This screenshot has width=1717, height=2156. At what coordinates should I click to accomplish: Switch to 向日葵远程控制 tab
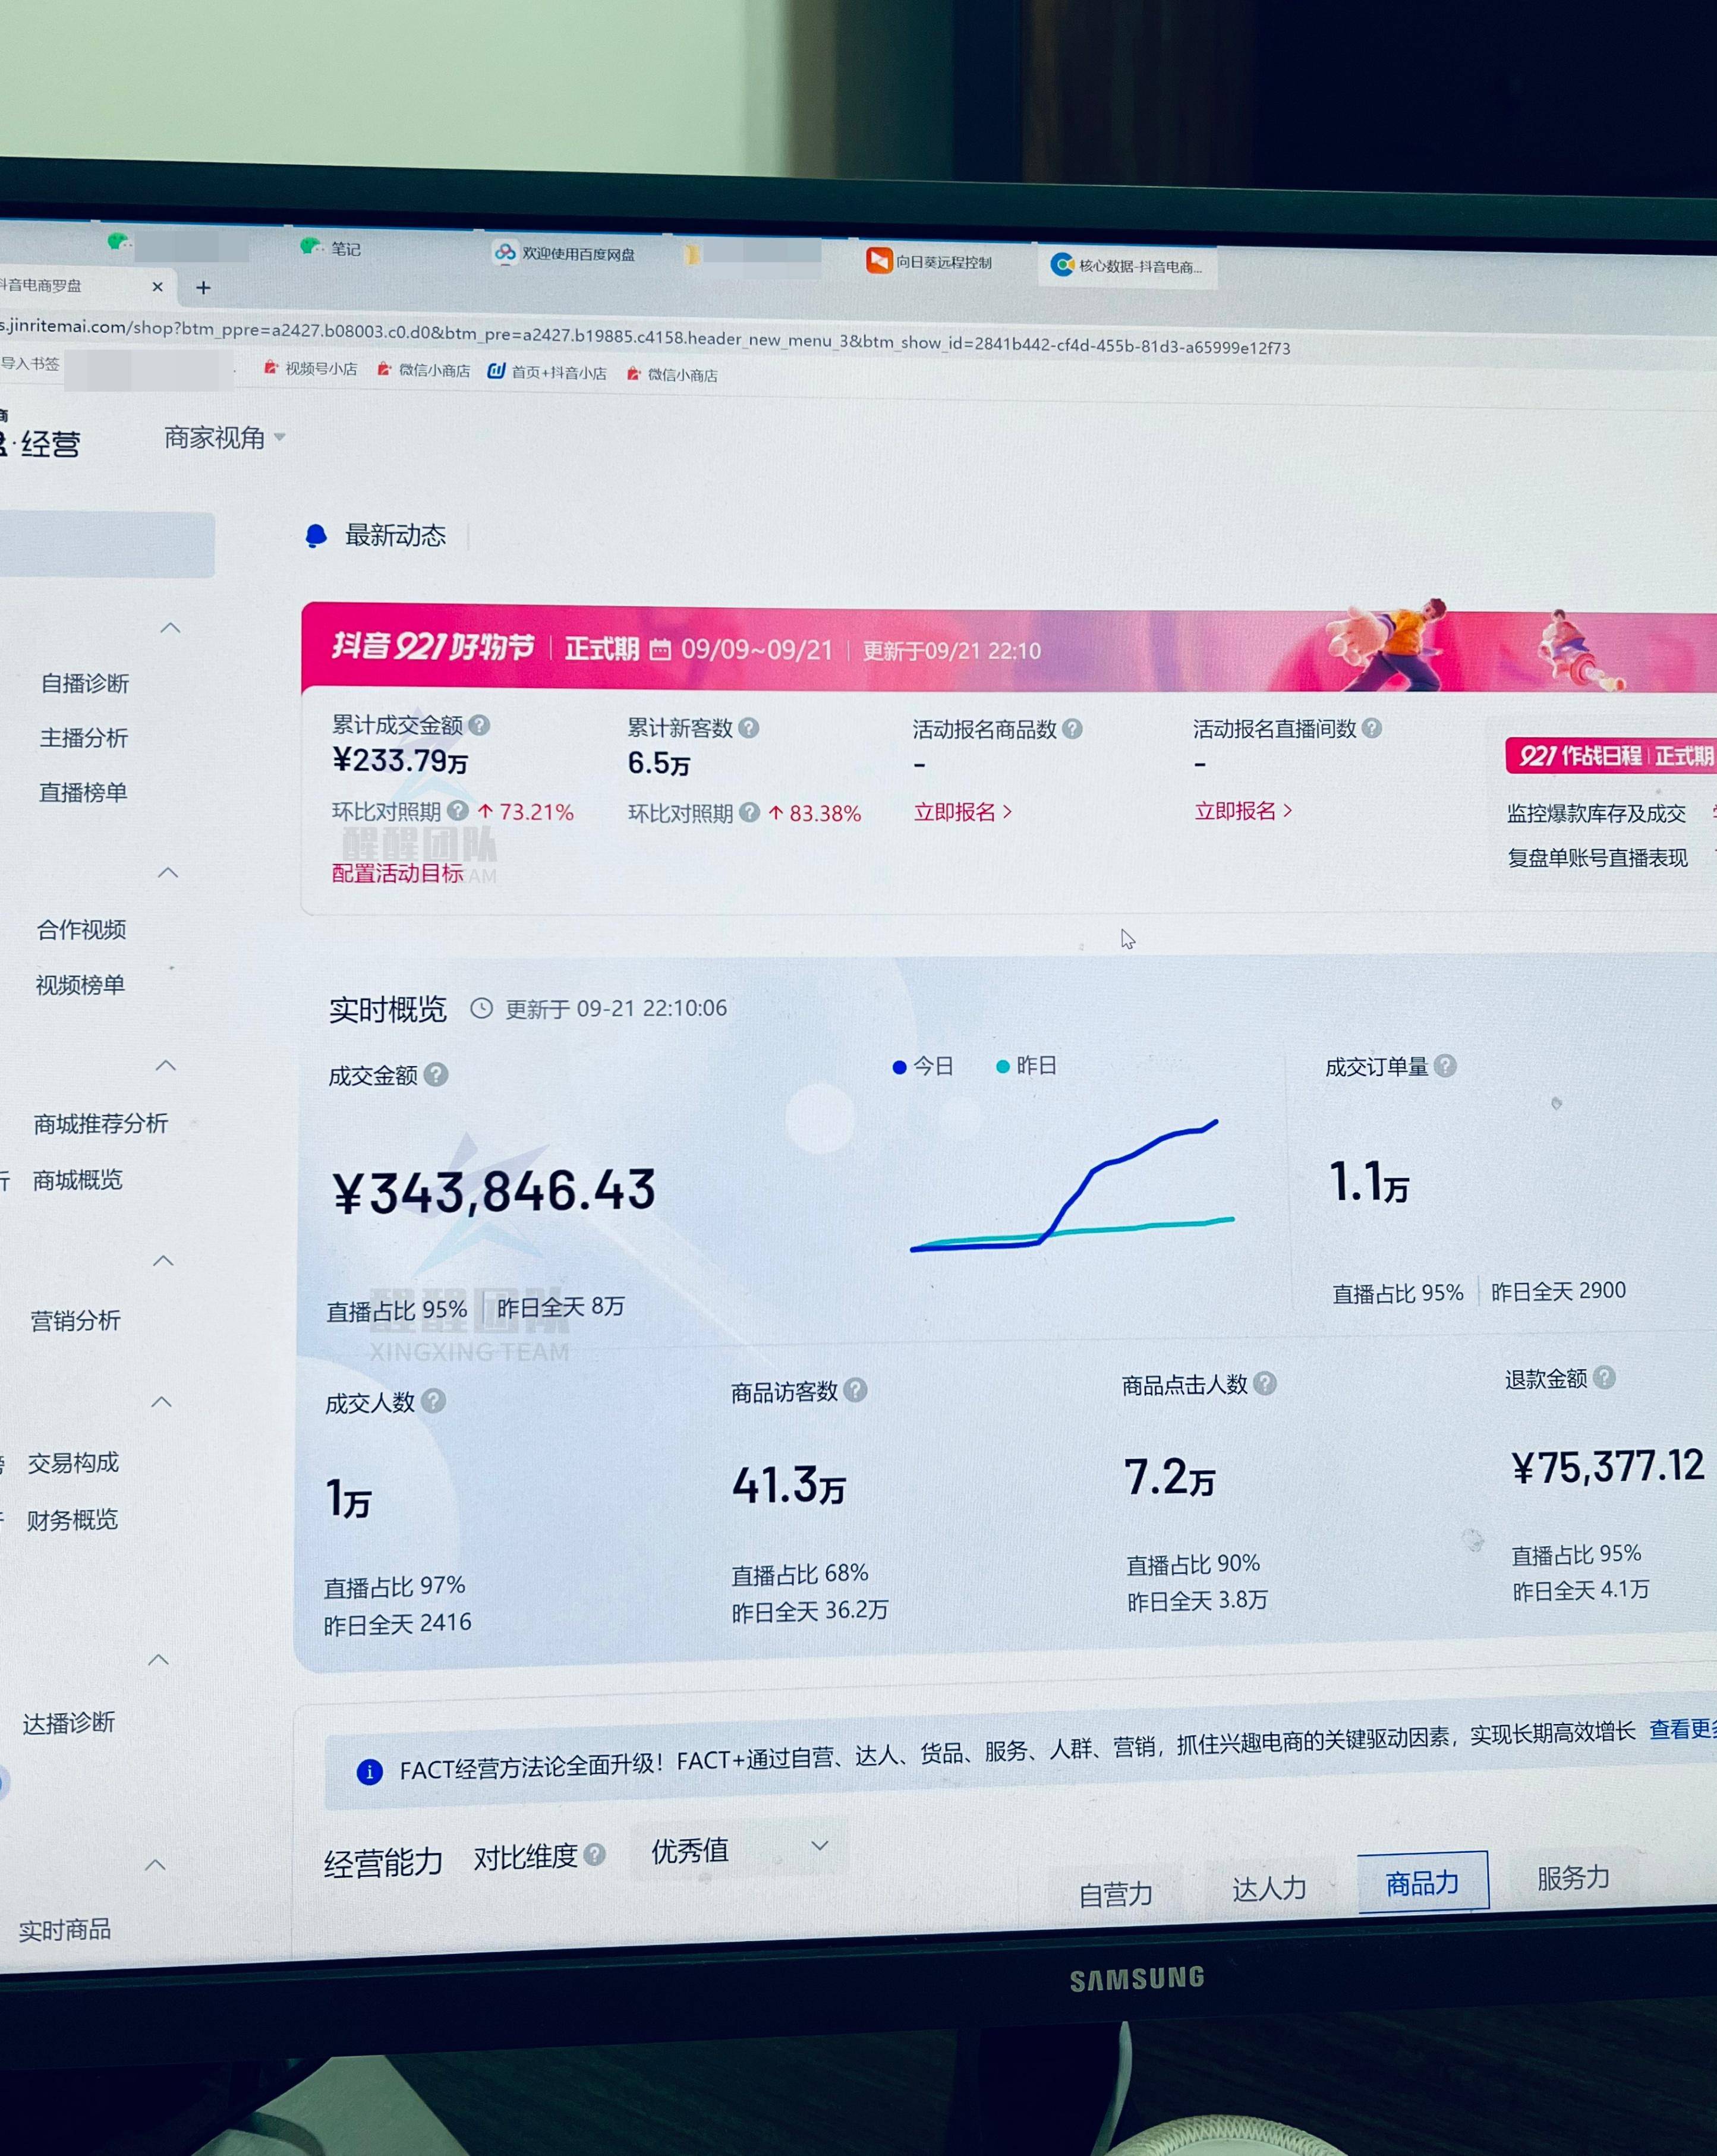[929, 261]
